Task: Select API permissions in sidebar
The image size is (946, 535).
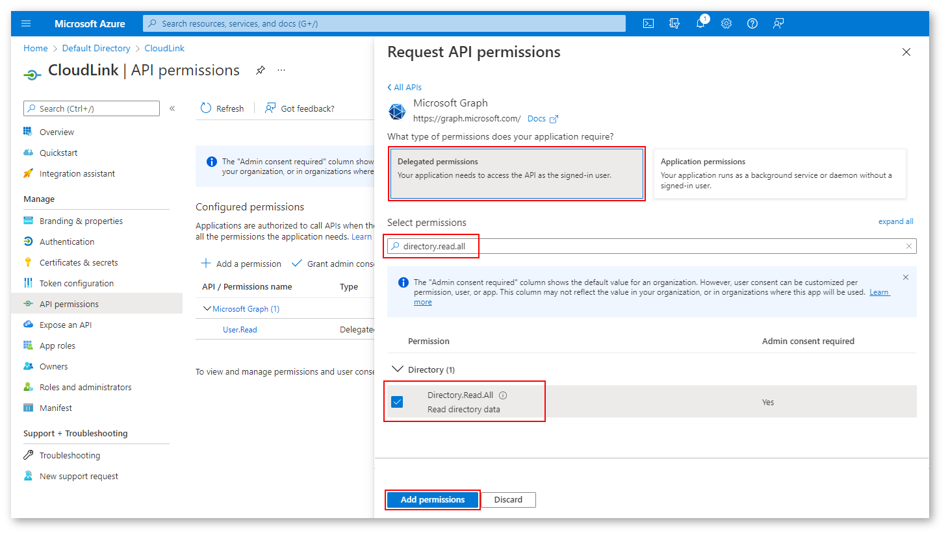Action: [97, 304]
